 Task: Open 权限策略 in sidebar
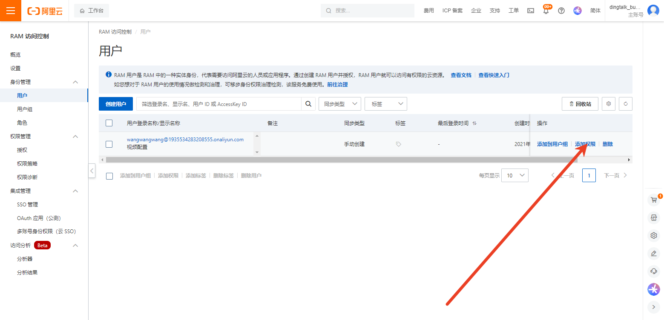click(x=27, y=164)
